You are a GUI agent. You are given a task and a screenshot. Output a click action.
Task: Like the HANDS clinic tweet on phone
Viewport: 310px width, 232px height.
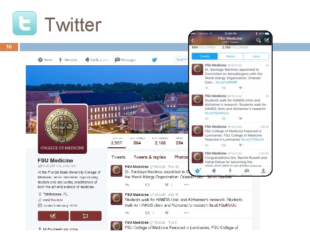240,119
